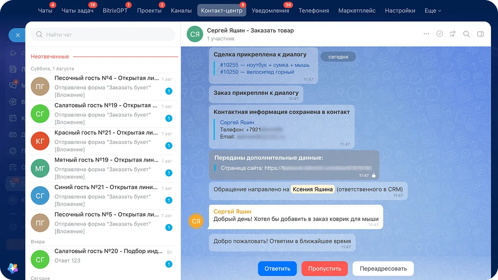Image resolution: width=498 pixels, height=280 pixels.
Task: Click the Ответить button
Action: pos(277,269)
